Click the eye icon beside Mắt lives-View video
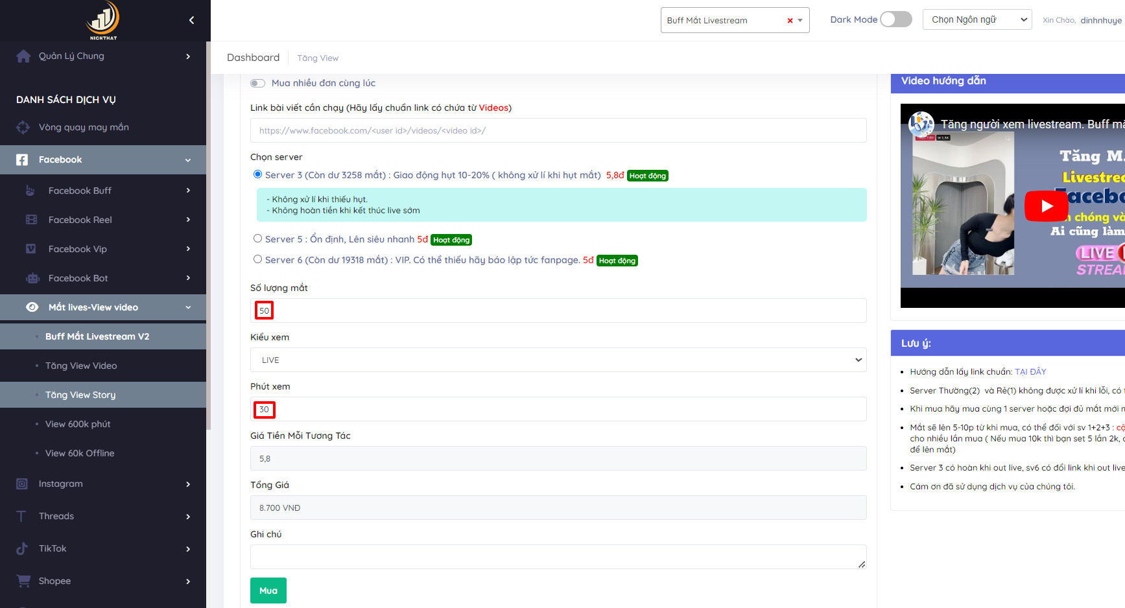1125x608 pixels. pos(32,307)
